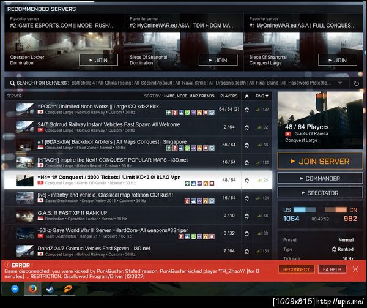Click the ranked column header icon
Viewport: 367px width, 308px height.
coord(247,96)
